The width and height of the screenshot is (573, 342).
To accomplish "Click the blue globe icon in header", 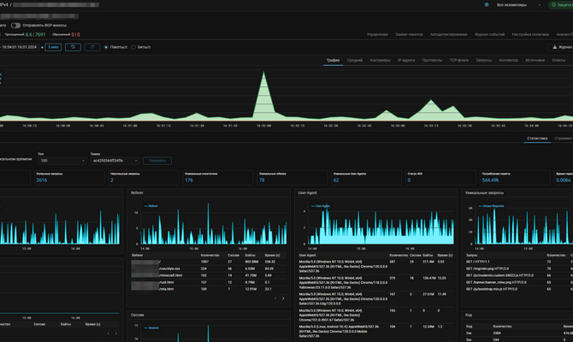I will (487, 4).
